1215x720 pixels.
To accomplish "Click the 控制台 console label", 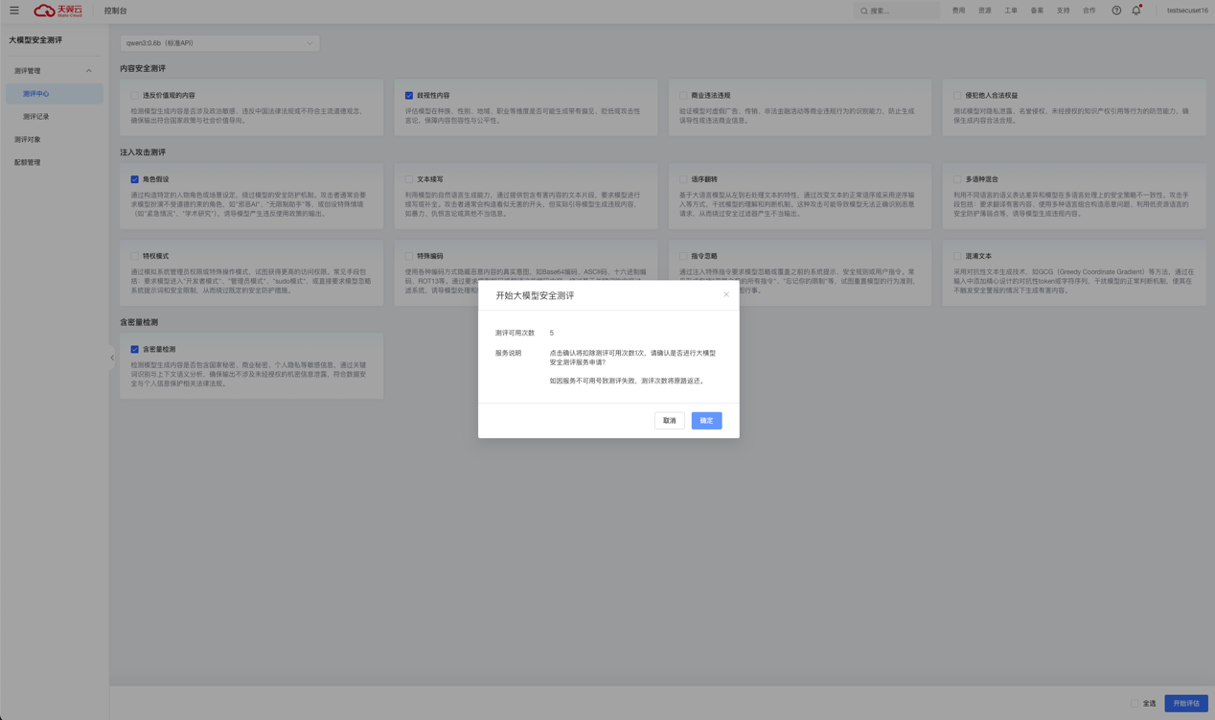I will (x=115, y=11).
